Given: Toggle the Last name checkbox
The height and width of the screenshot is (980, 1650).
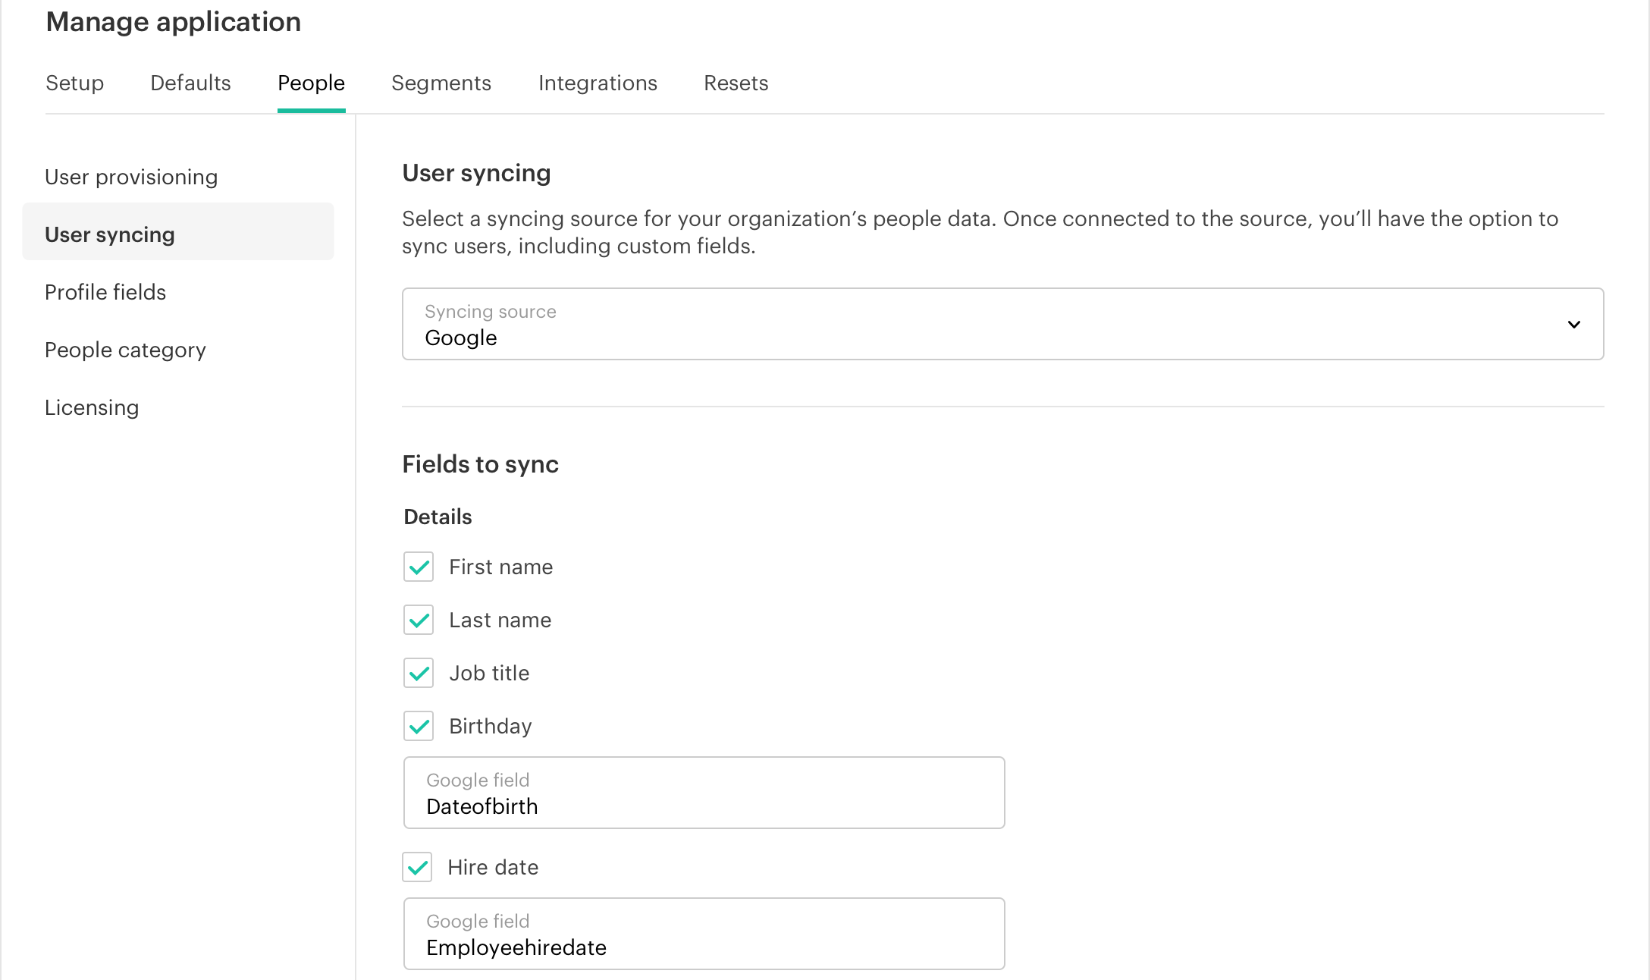Looking at the screenshot, I should [419, 620].
